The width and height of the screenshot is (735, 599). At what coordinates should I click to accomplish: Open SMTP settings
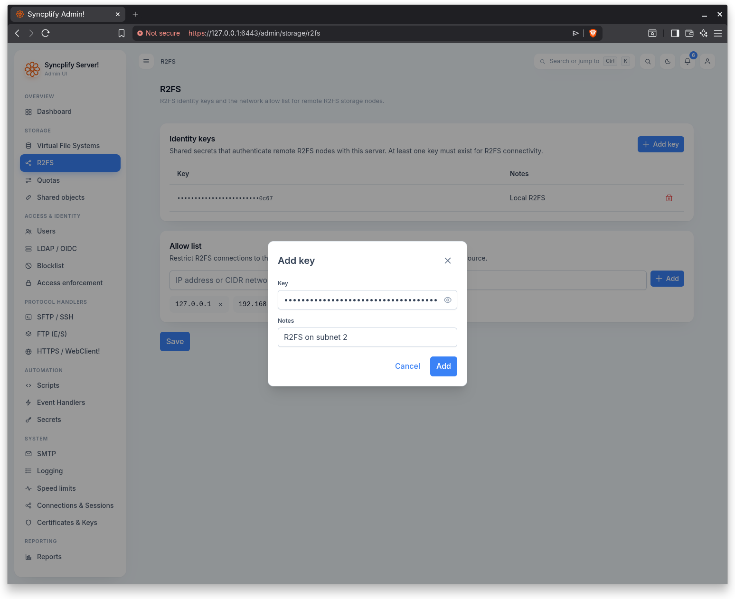(x=70, y=454)
